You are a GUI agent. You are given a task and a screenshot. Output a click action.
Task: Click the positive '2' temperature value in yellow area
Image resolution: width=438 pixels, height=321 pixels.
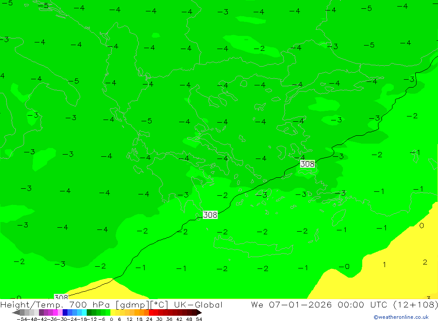[425, 262]
